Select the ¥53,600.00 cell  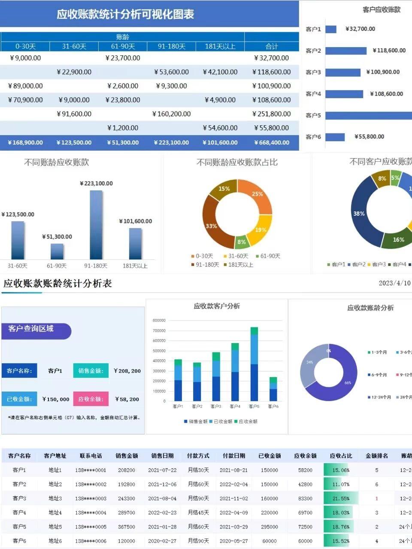pyautogui.click(x=171, y=72)
